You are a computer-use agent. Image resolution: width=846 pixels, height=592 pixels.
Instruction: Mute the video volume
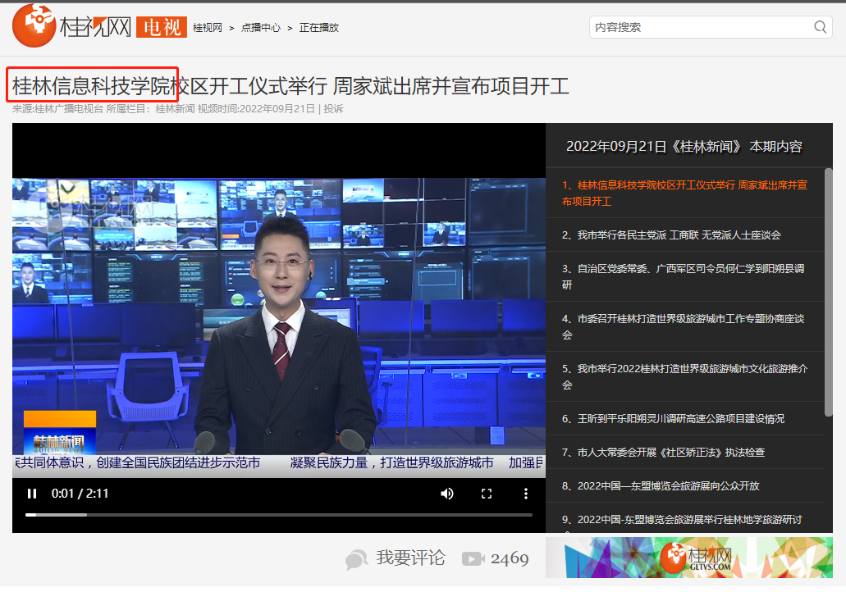[x=447, y=494]
